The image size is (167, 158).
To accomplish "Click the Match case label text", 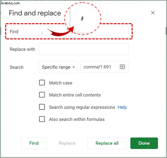I will pos(61,83).
